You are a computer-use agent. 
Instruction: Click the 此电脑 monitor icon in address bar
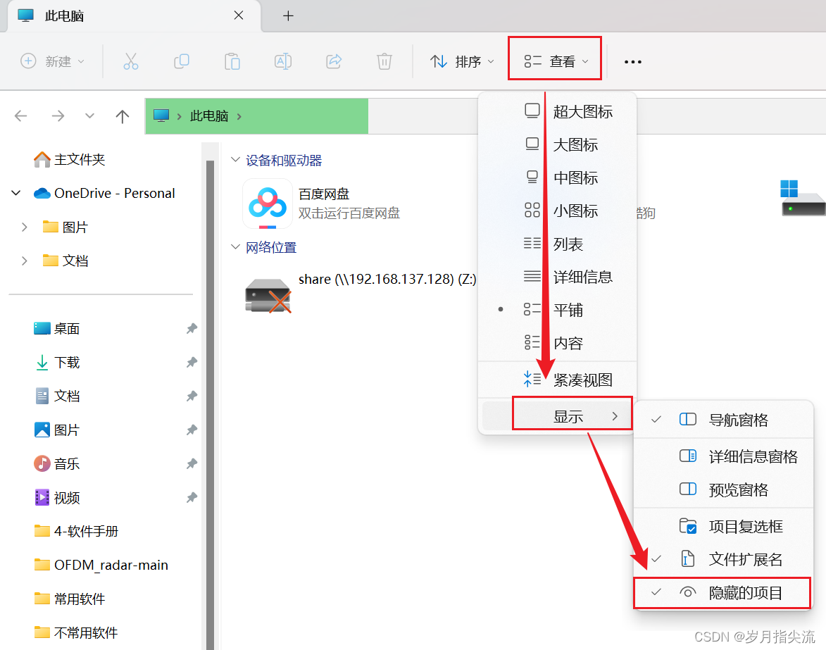[161, 116]
